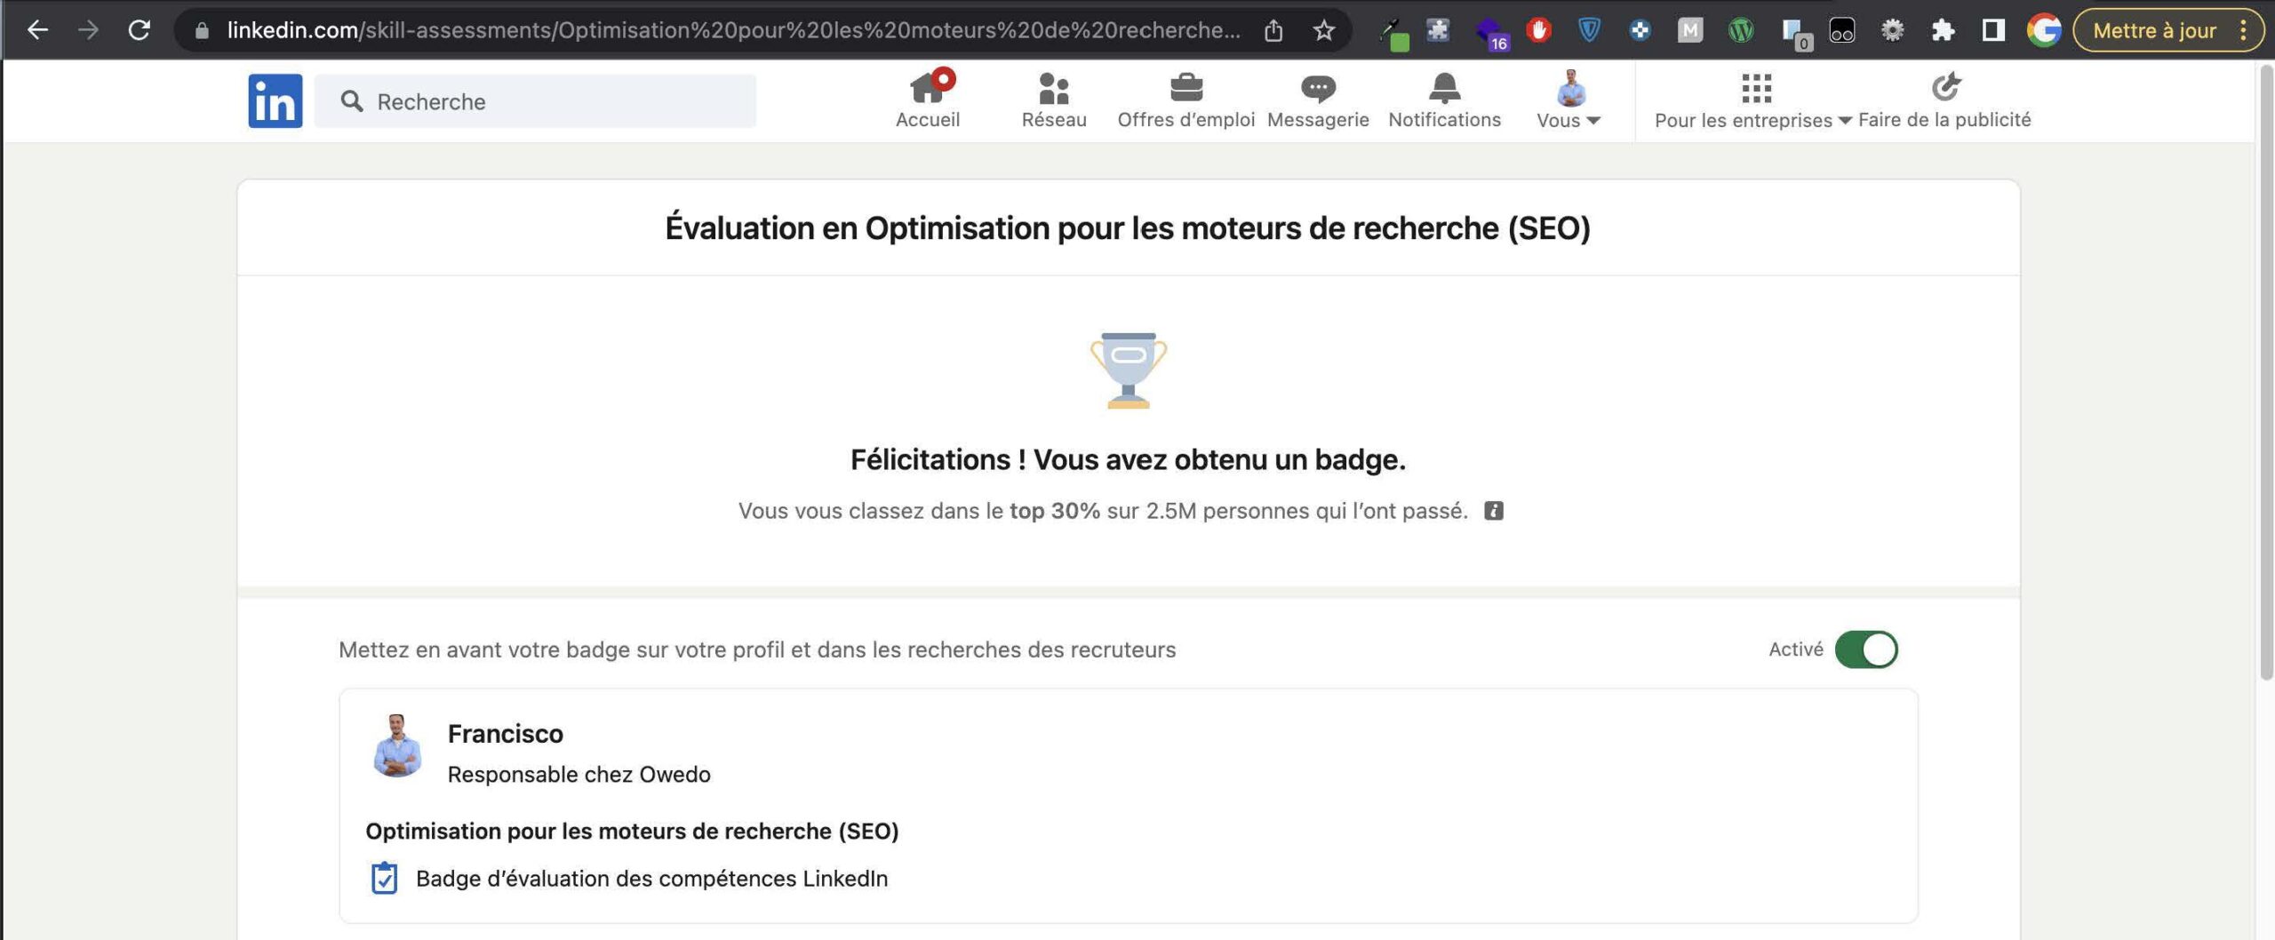Open the Chrome three-dot menu
The width and height of the screenshot is (2275, 940).
[2243, 30]
